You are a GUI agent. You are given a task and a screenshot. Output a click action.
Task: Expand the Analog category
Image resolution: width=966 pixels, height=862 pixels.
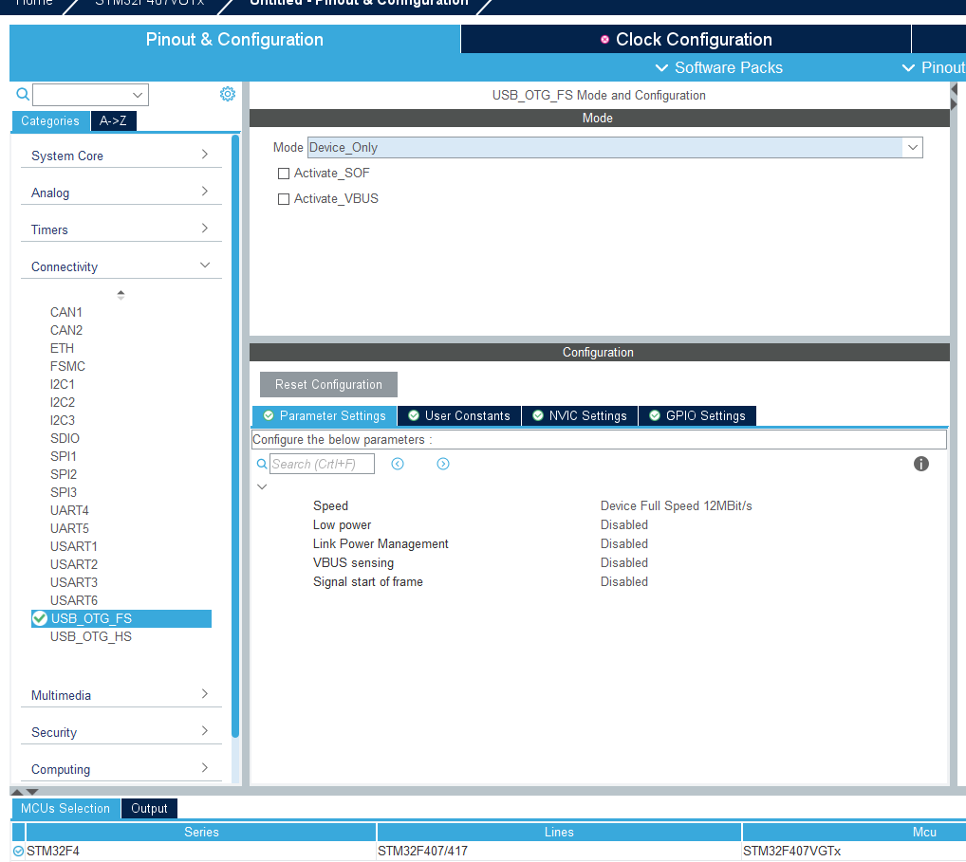pos(121,193)
